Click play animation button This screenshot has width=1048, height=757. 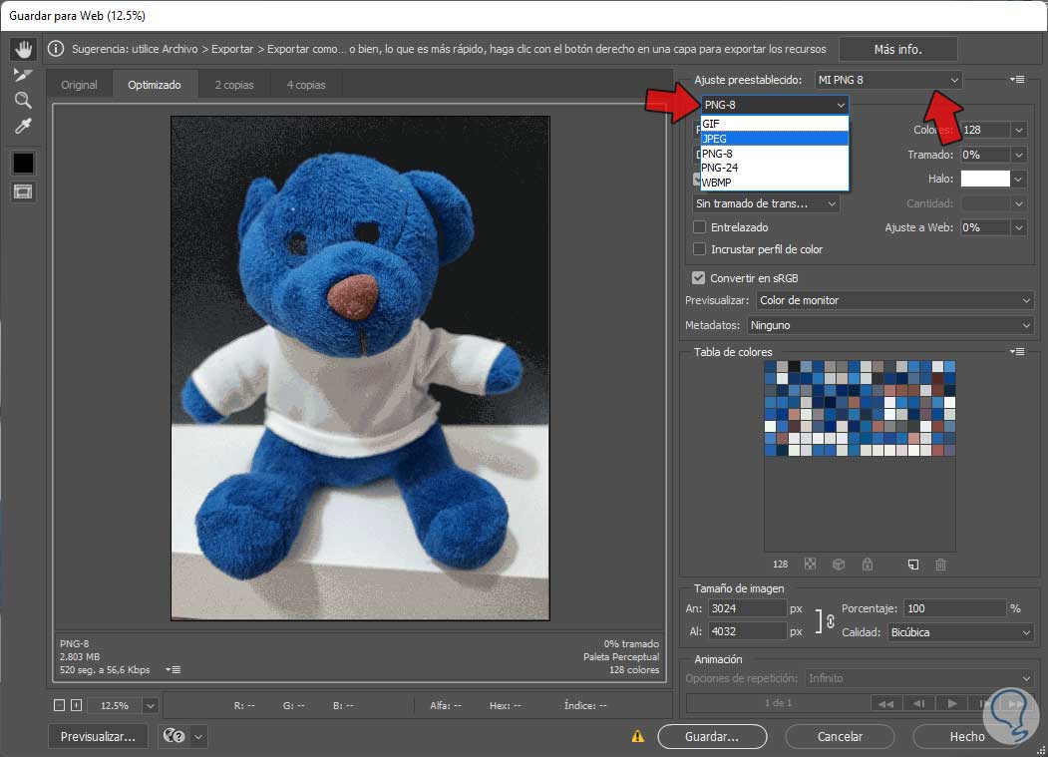coord(951,703)
